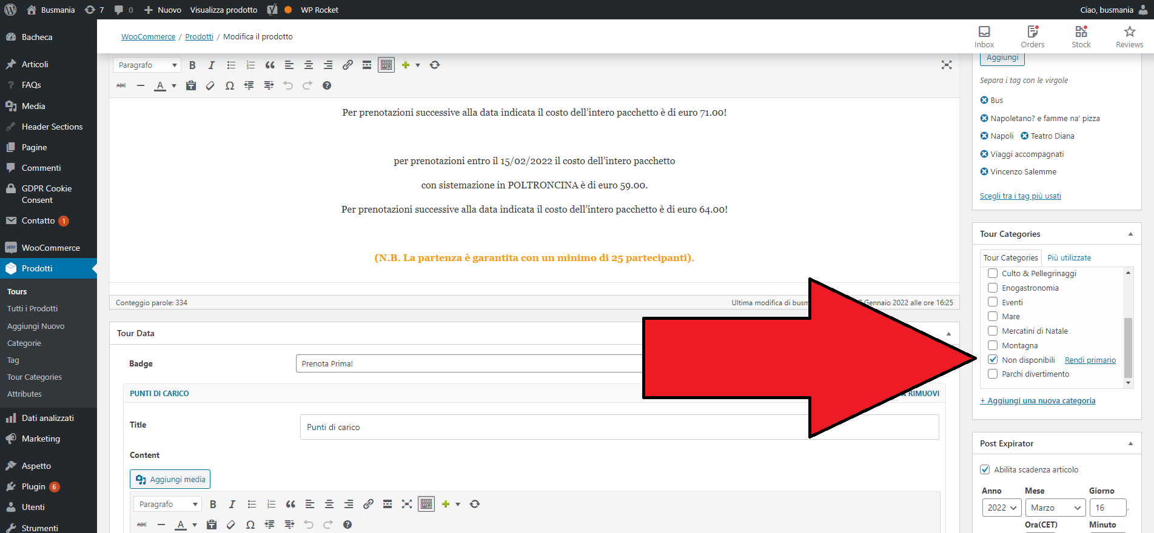The height and width of the screenshot is (533, 1154).
Task: Click the Bold icon in top editor toolbar
Action: 192,65
